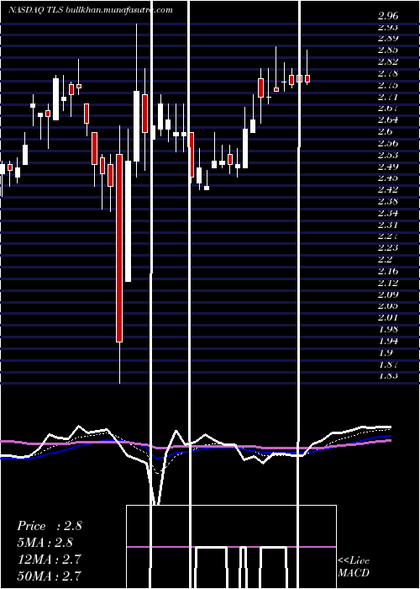Select the '50MA : 2.7' readout
The image size is (420, 589).
(x=49, y=576)
